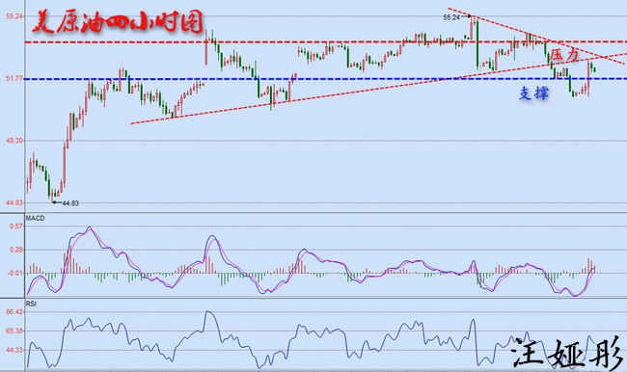Click the 44.33 RSI axis value
The width and height of the screenshot is (627, 372).
coord(14,350)
